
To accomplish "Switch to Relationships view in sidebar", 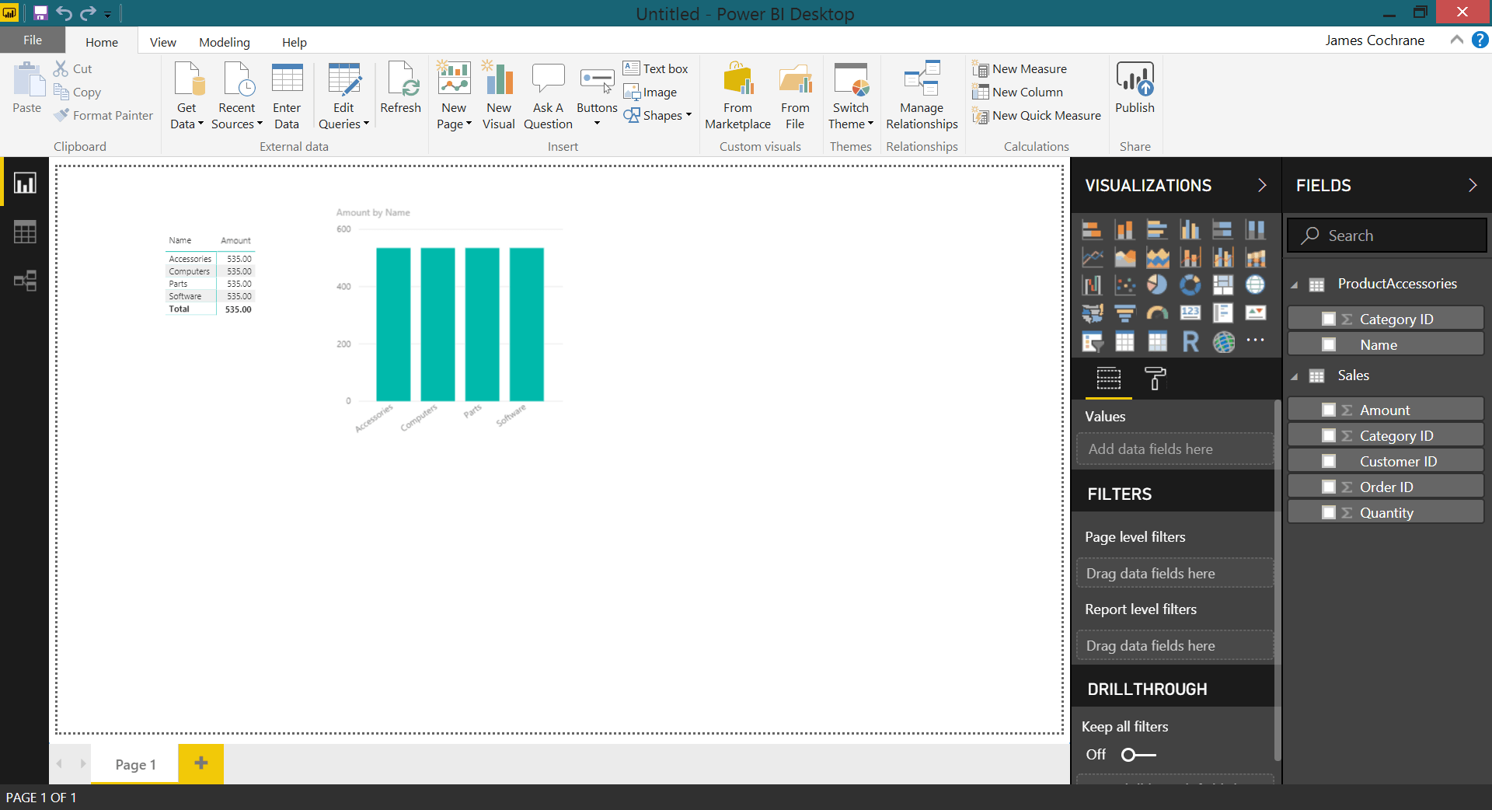I will point(25,281).
